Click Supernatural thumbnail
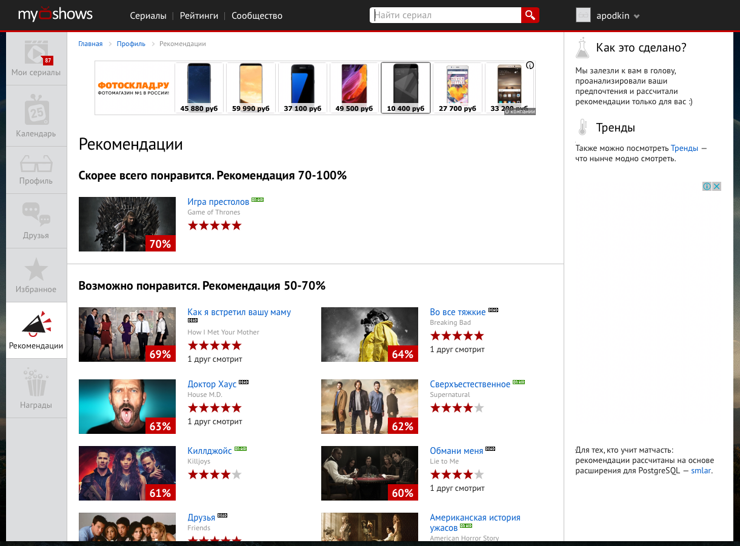This screenshot has width=740, height=546. pyautogui.click(x=370, y=407)
